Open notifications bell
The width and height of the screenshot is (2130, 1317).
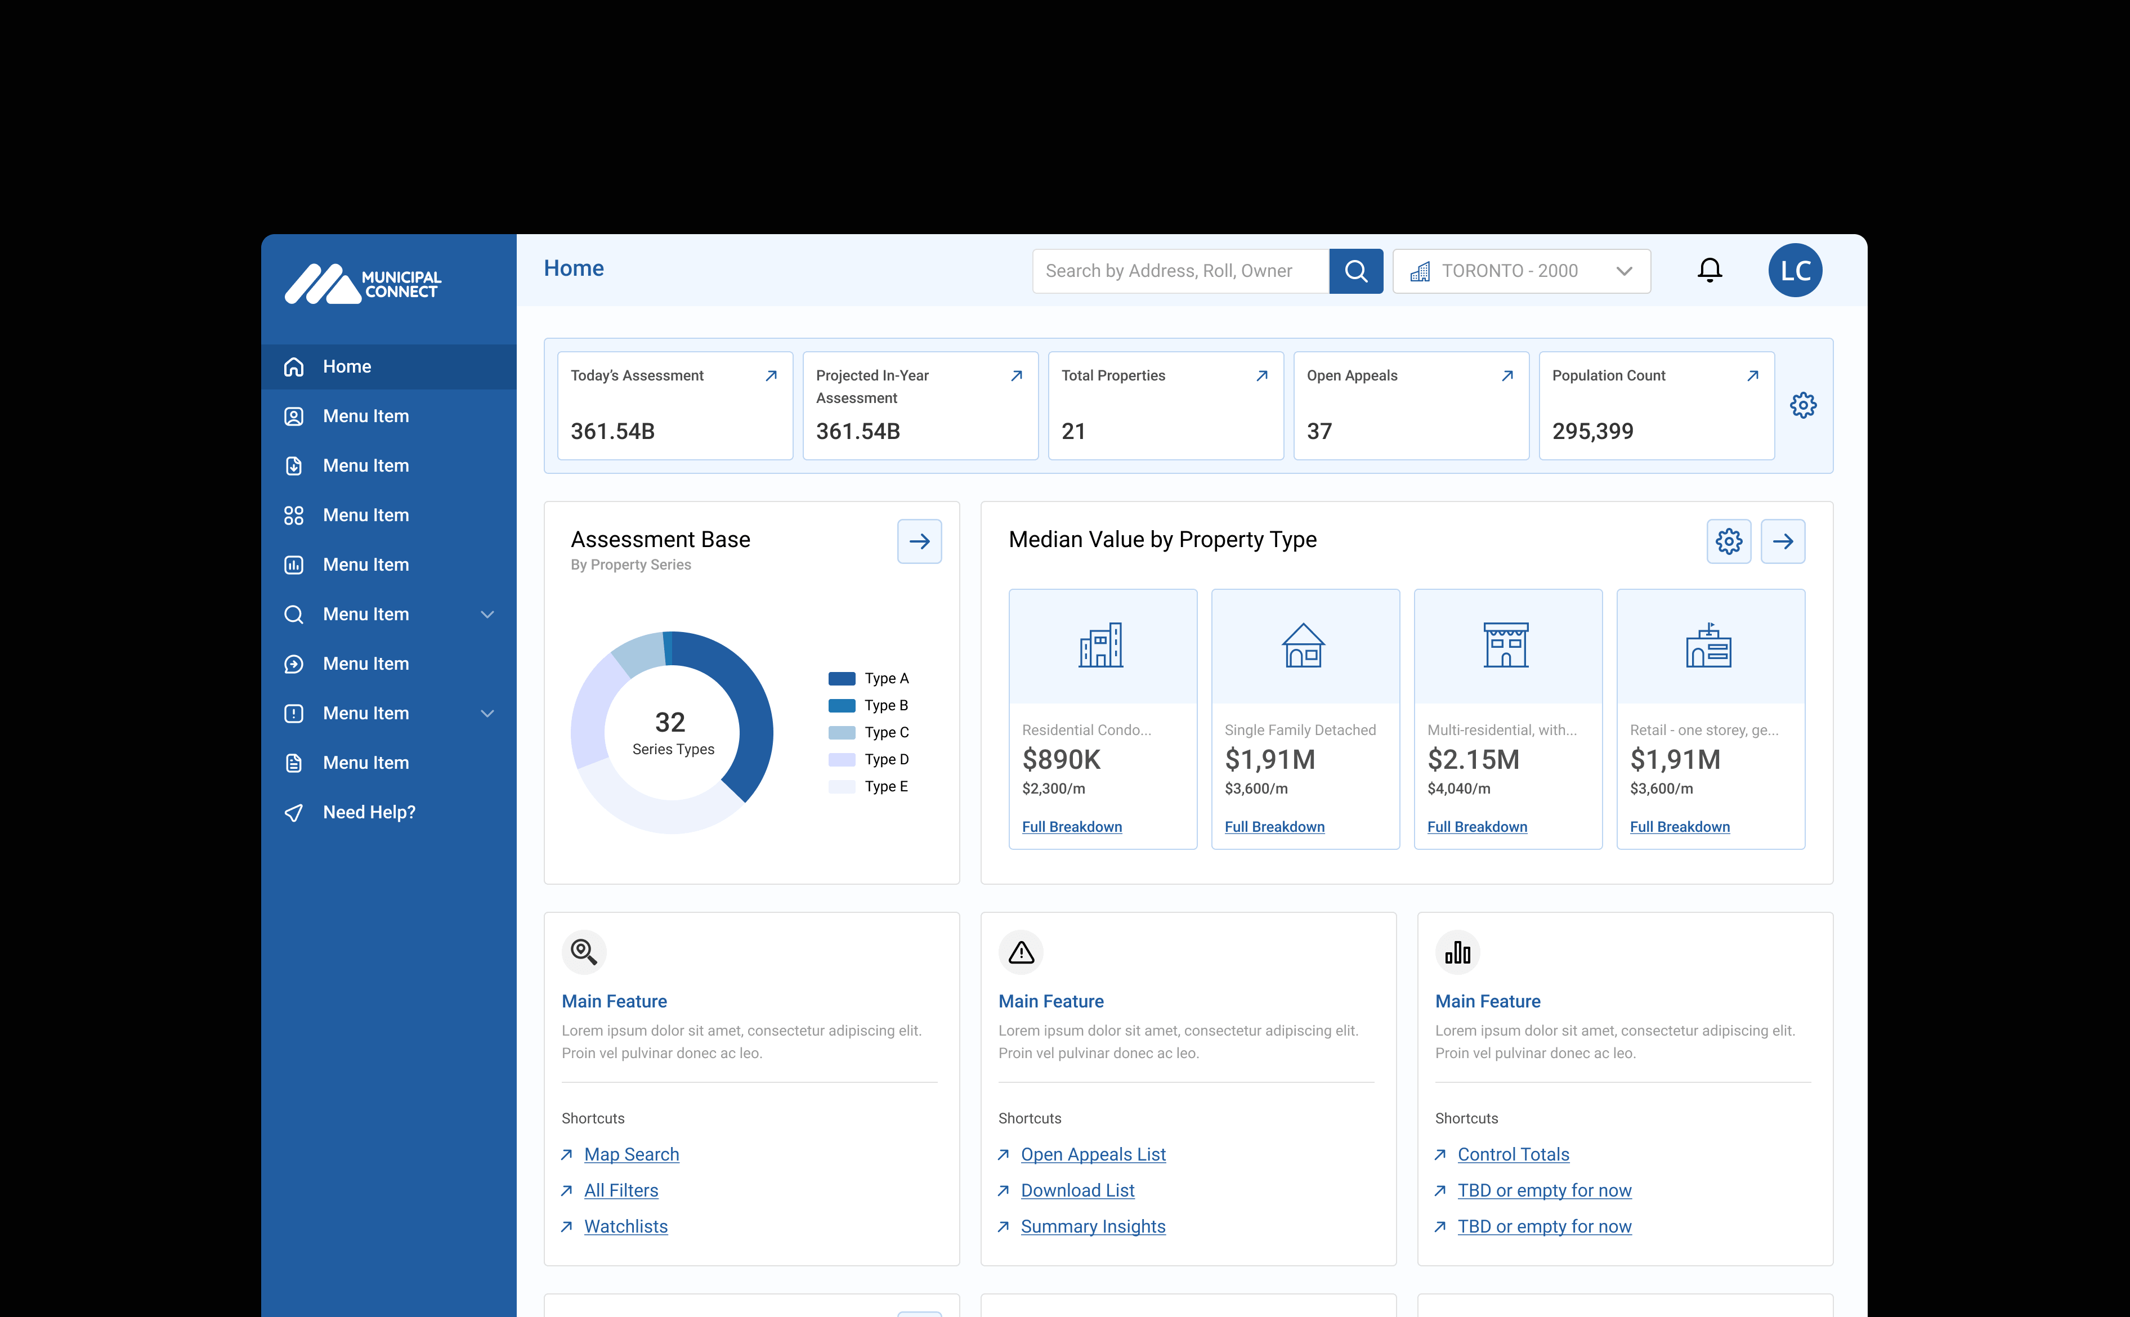1709,270
